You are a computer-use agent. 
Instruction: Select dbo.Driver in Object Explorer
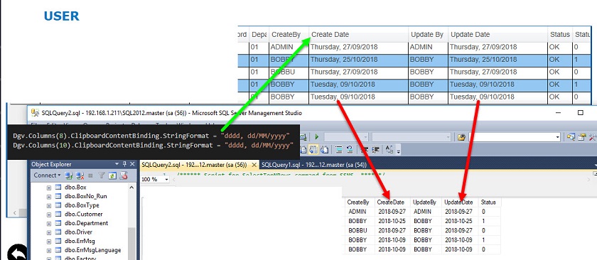[78, 232]
